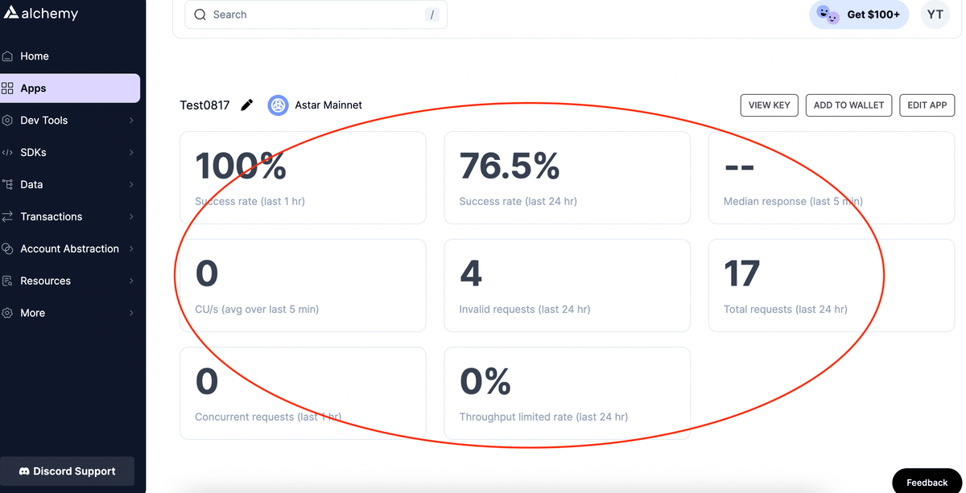Focus the Search input field
The image size is (966, 493).
[x=316, y=14]
